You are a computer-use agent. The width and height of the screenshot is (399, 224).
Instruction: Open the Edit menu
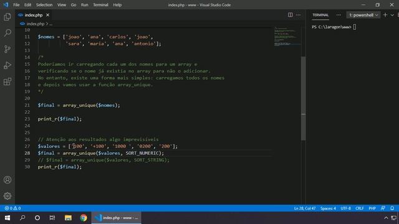click(27, 5)
